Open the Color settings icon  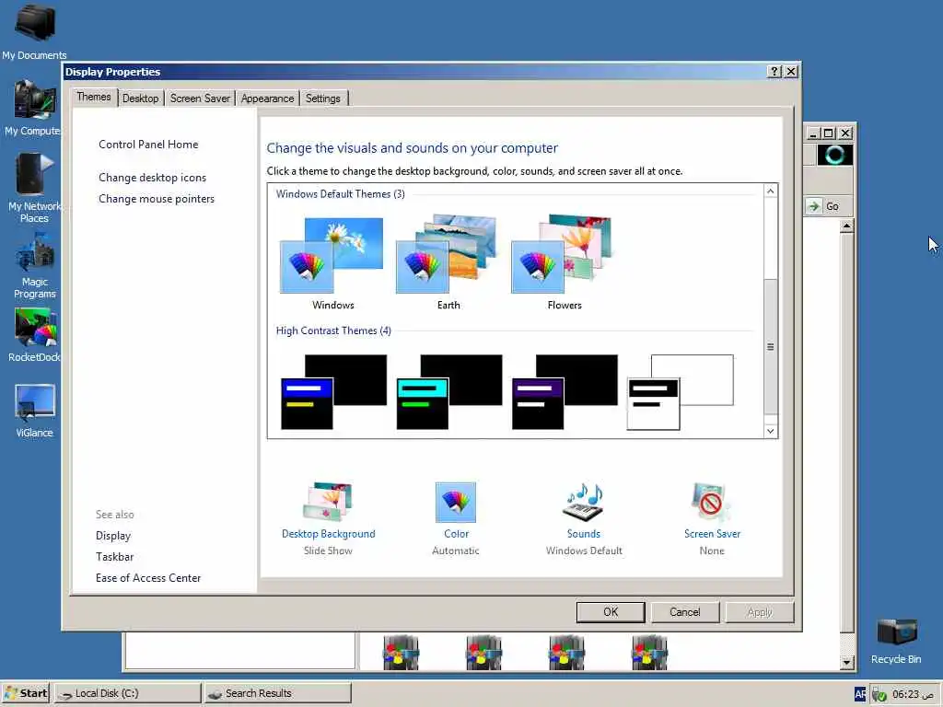456,518
